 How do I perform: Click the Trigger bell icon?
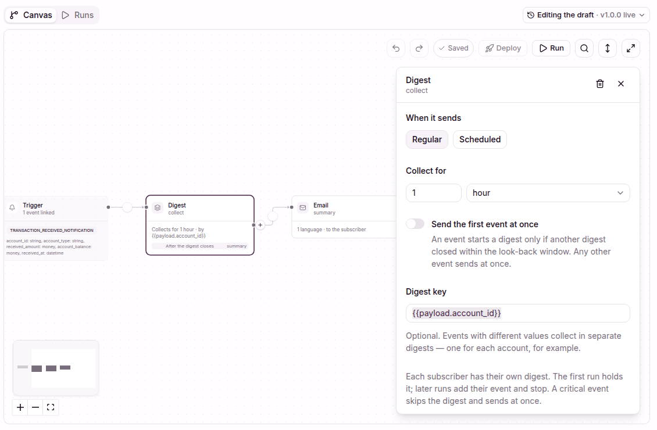(12, 207)
